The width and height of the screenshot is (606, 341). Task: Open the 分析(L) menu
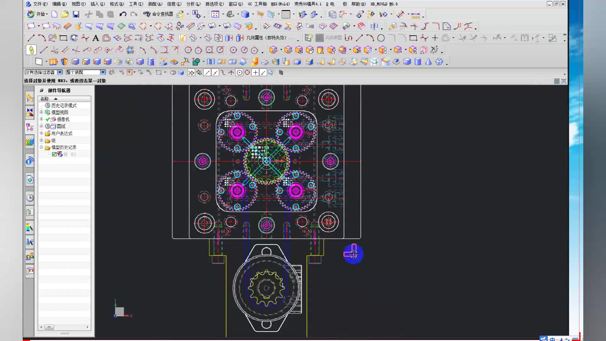[x=193, y=4]
